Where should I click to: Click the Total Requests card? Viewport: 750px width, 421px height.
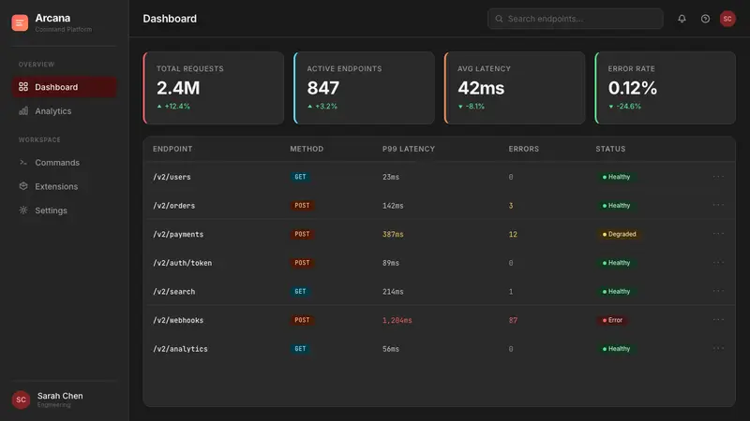[x=214, y=88]
